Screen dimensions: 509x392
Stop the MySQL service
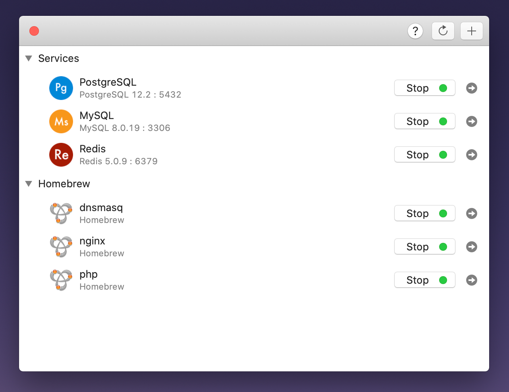(x=424, y=121)
